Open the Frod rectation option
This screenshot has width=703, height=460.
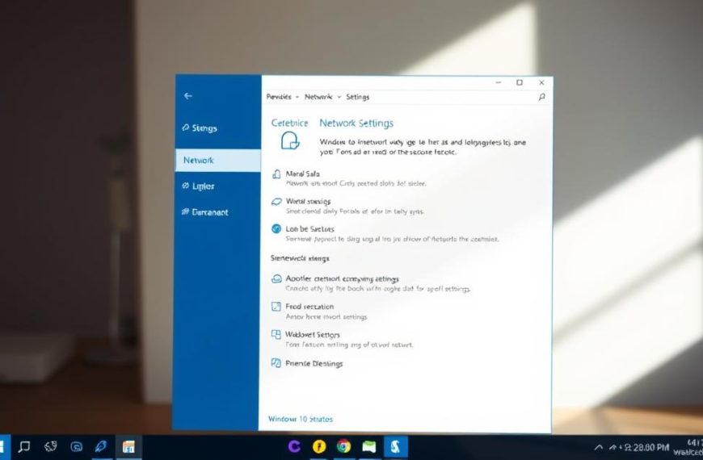point(309,307)
